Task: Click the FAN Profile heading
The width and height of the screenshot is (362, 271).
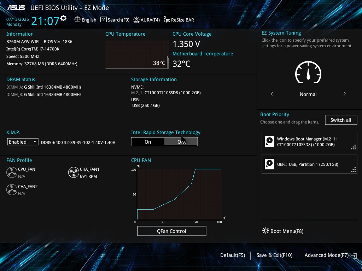Action: [19, 160]
